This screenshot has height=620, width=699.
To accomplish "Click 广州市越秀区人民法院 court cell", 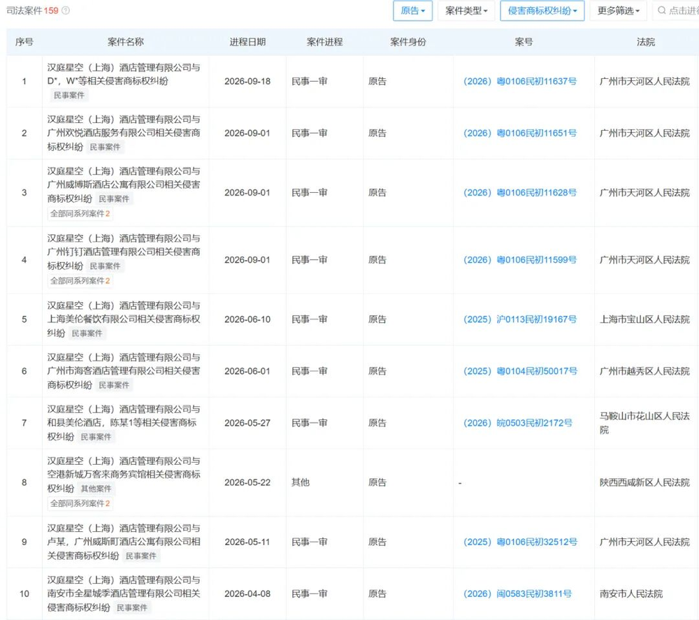I will pos(644,371).
